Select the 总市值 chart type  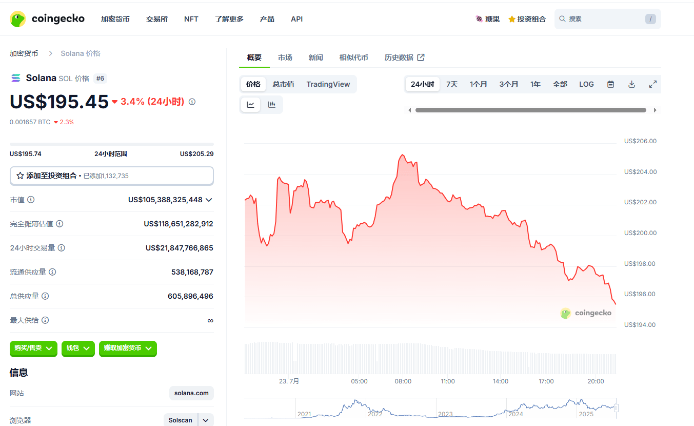click(x=284, y=84)
